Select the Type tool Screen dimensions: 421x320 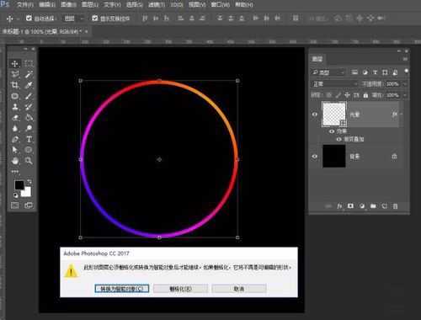pyautogui.click(x=29, y=139)
